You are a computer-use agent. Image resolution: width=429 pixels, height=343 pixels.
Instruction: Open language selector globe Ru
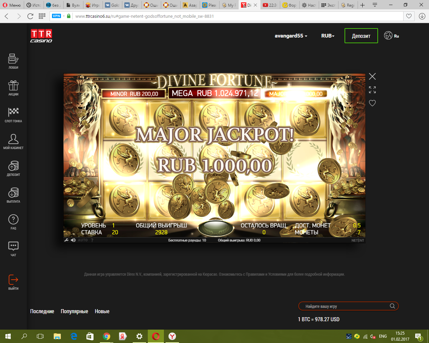click(x=391, y=36)
